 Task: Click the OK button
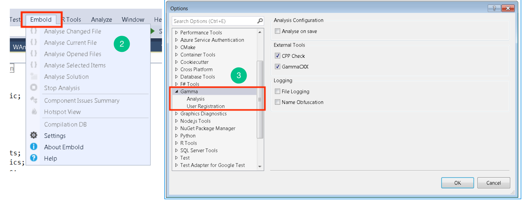pyautogui.click(x=457, y=183)
